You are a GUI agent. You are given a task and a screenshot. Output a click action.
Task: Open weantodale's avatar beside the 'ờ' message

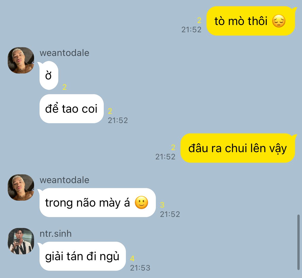[21, 60]
